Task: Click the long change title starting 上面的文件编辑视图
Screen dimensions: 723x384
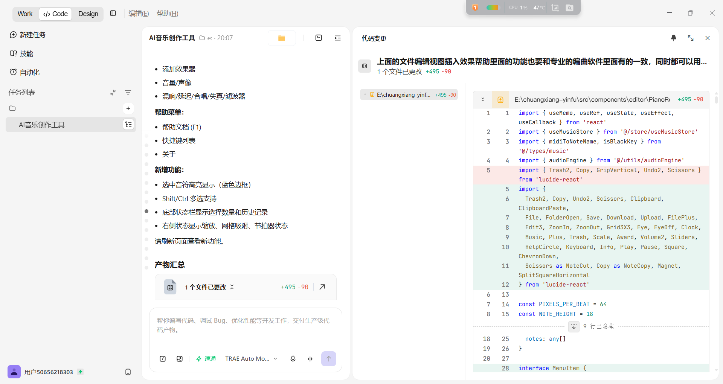Action: click(x=542, y=61)
